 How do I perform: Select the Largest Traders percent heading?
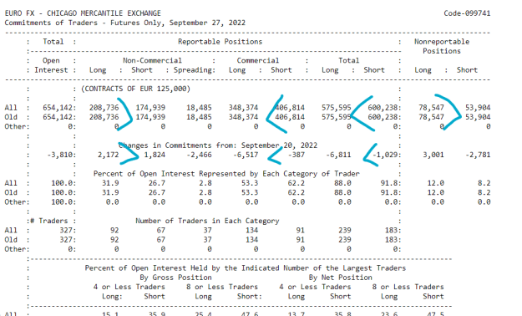coord(246,268)
